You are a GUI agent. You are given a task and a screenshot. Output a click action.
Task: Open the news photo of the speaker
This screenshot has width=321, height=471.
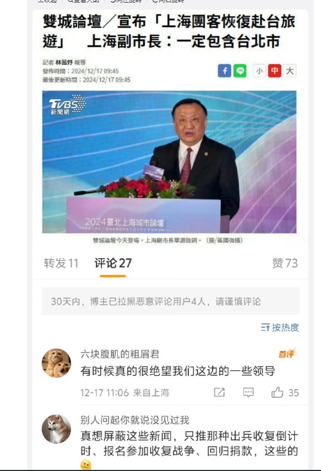pos(169,161)
